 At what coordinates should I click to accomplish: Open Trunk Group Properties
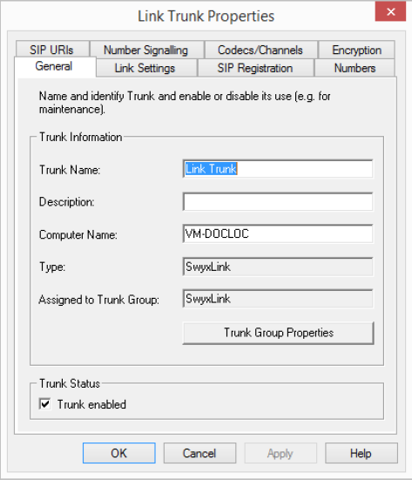pos(278,333)
